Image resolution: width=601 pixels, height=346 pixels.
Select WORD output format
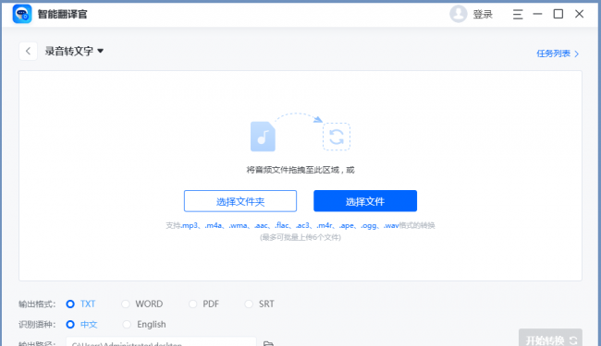[142, 304]
